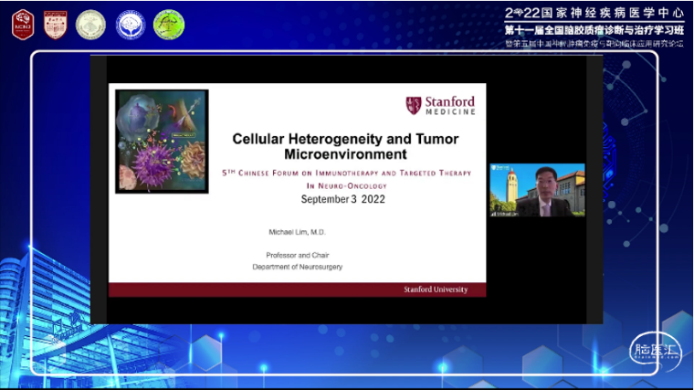
Task: Click the pale round seal emblem
Action: (90, 25)
